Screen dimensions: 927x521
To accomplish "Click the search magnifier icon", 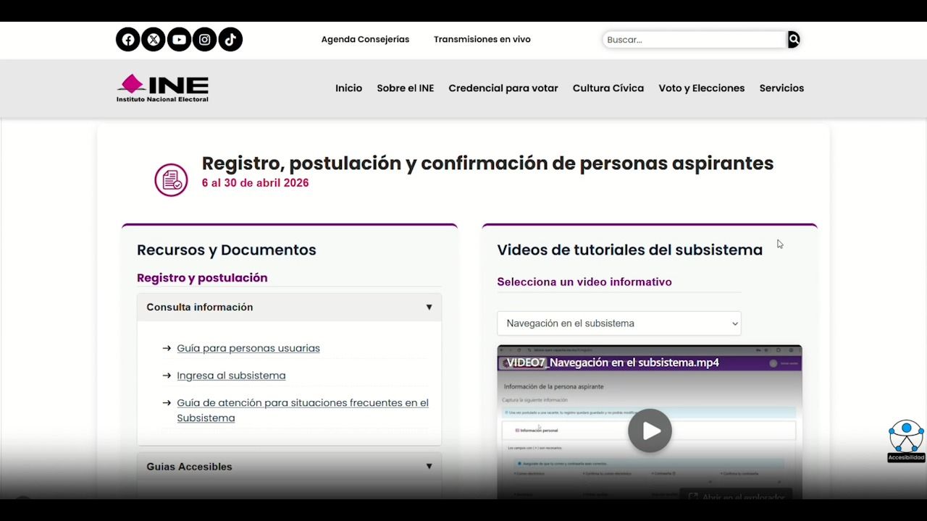I will click(794, 40).
